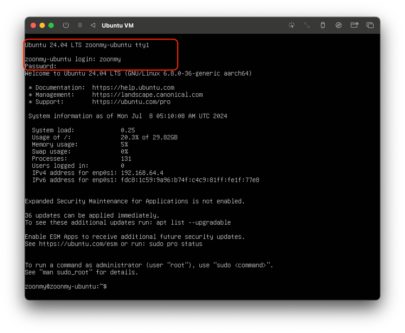Open the CD/DVD drive image icon

(x=339, y=25)
